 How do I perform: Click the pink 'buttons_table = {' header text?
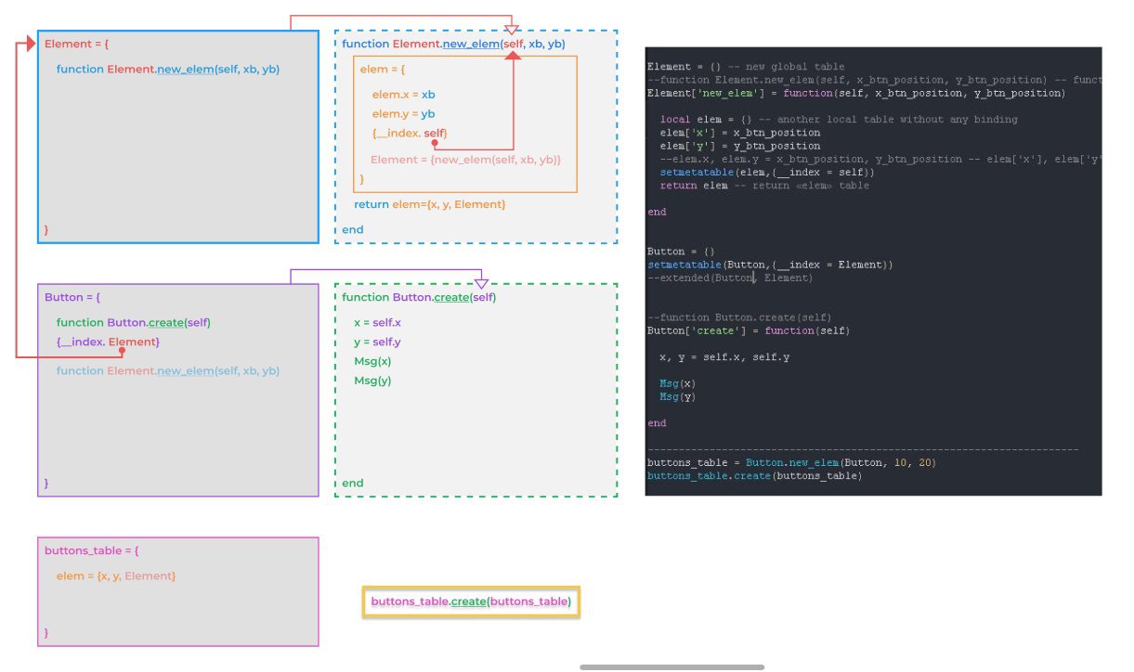click(91, 551)
